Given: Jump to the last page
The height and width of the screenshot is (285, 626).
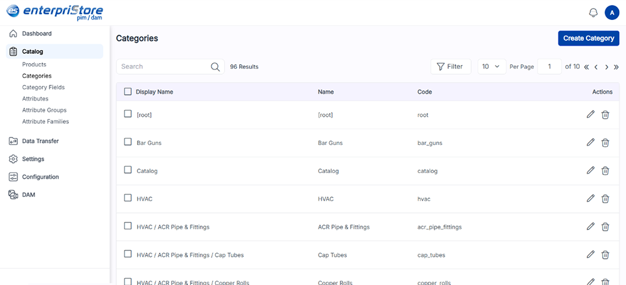Looking at the screenshot, I should (616, 67).
